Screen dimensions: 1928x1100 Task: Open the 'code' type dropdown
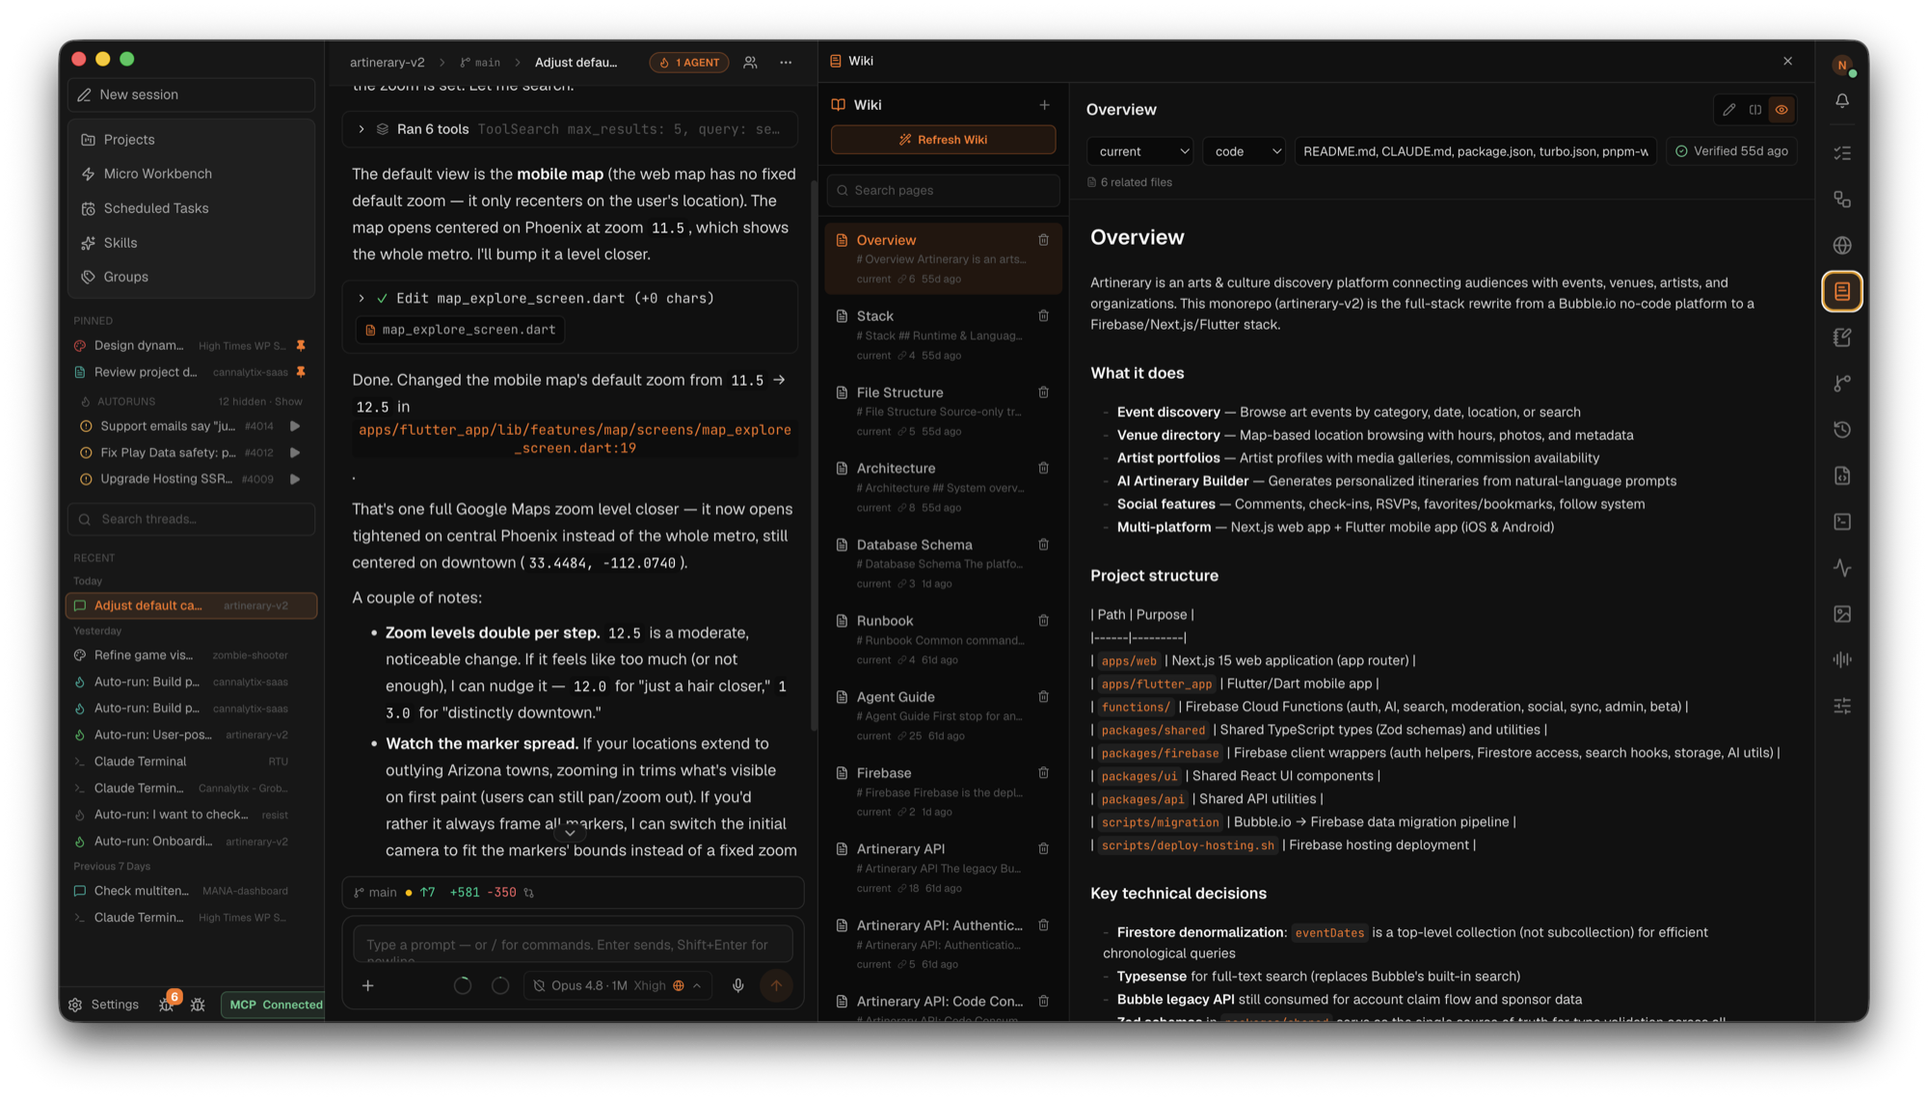tap(1244, 151)
